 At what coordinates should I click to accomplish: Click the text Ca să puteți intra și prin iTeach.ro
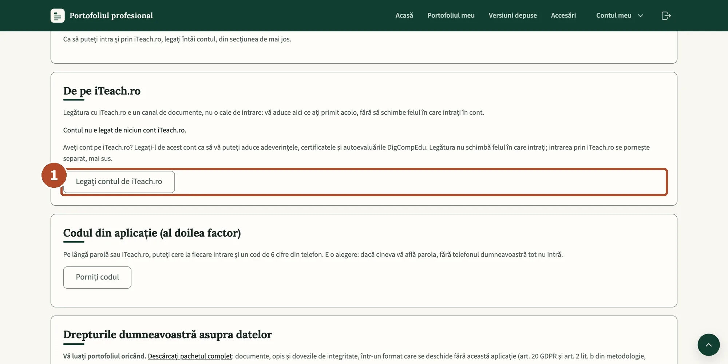click(177, 39)
